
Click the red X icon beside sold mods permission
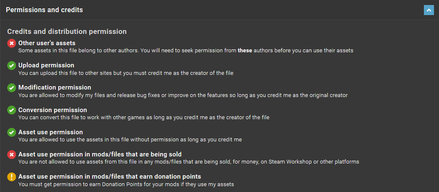click(11, 154)
